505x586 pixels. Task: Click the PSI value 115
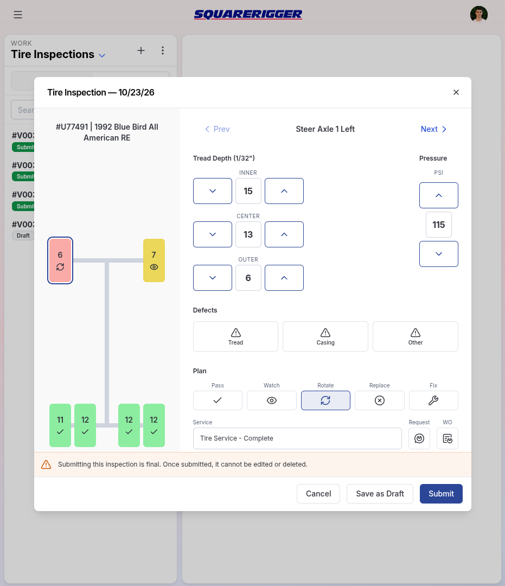[438, 225]
